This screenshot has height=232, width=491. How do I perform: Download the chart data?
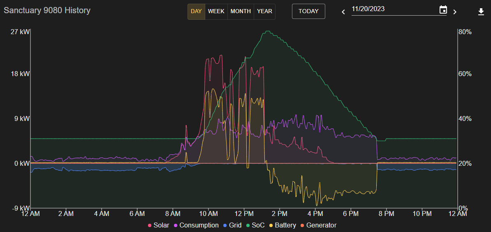pos(481,12)
